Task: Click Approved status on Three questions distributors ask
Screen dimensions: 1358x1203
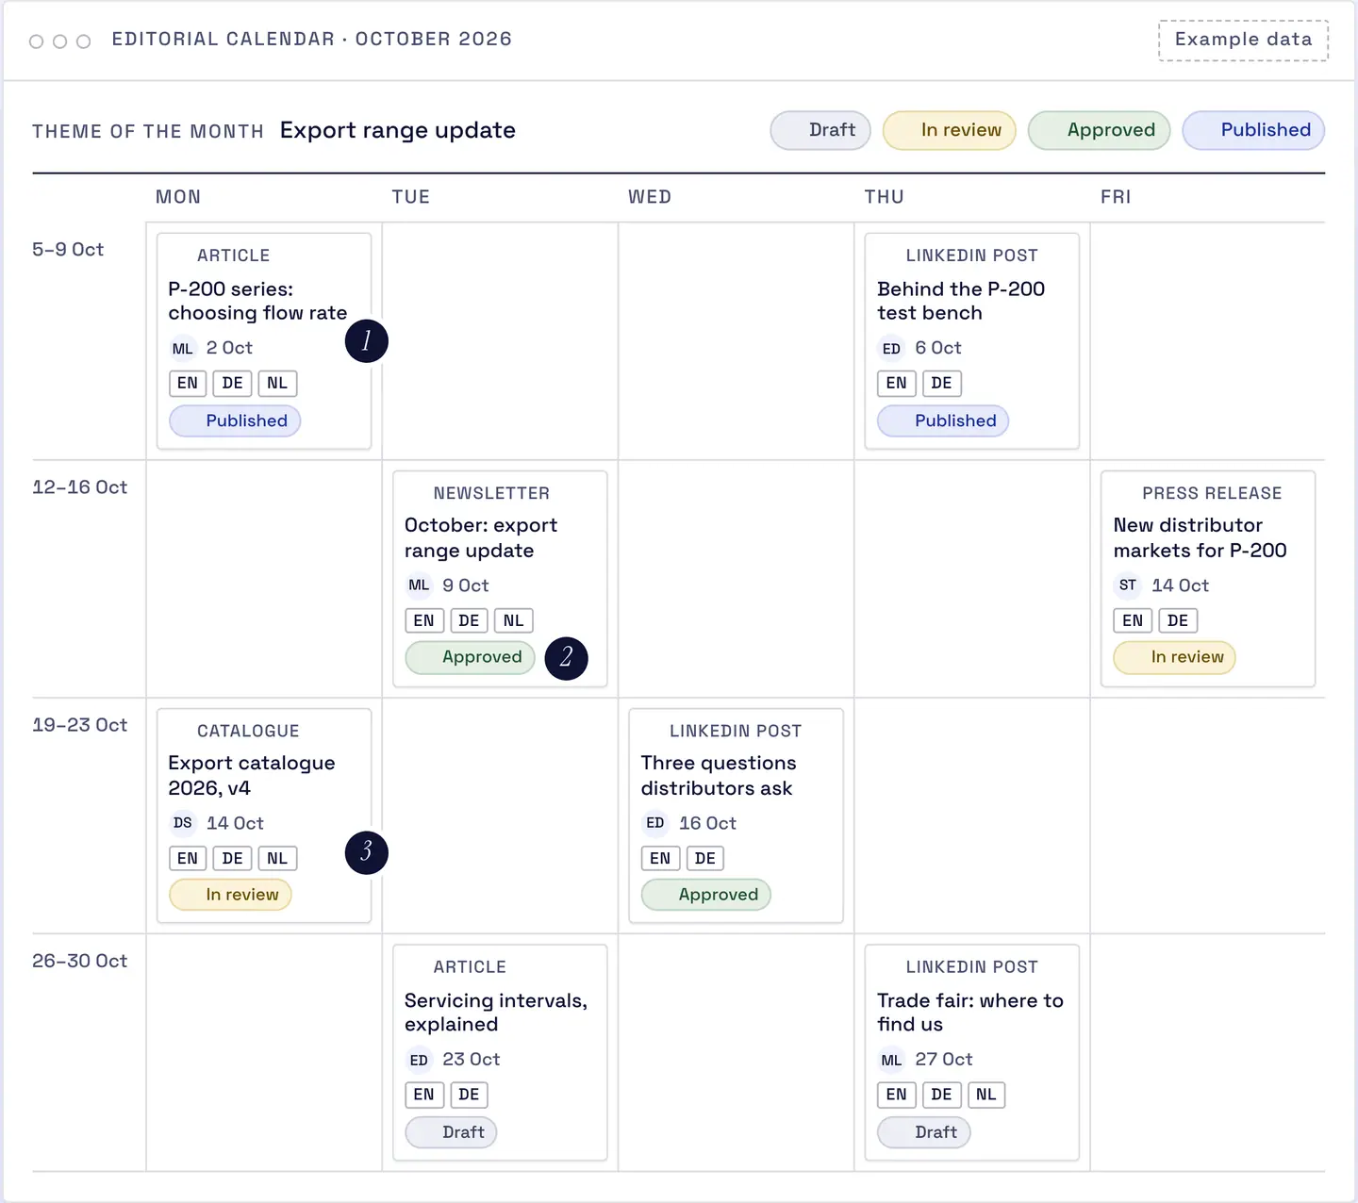Action: (x=706, y=895)
